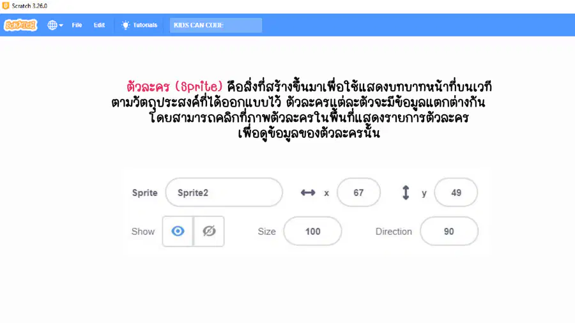Click the Size field showing 100
This screenshot has height=323, width=575.
point(312,231)
